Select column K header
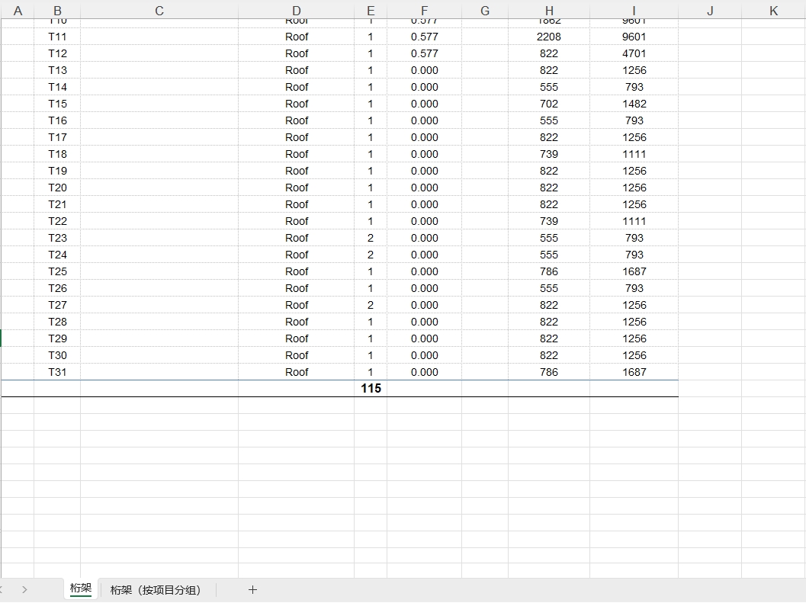This screenshot has height=603, width=806. pos(774,10)
